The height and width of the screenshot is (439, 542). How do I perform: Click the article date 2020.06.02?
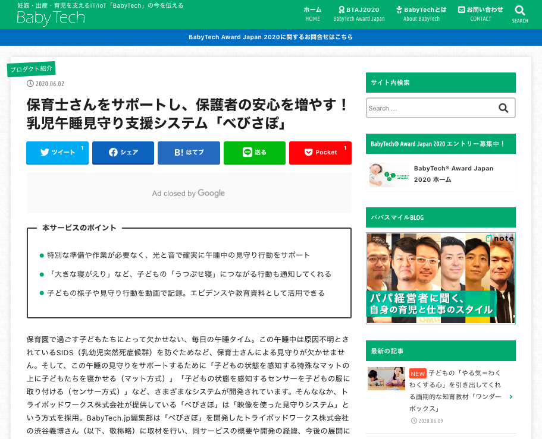45,84
